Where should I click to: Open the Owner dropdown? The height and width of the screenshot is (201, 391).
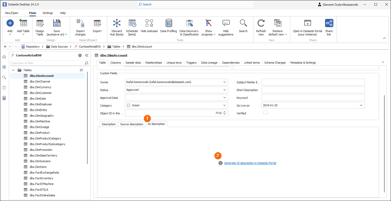[224, 82]
